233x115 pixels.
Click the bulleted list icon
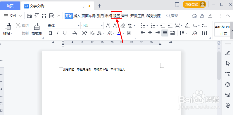click(143, 25)
